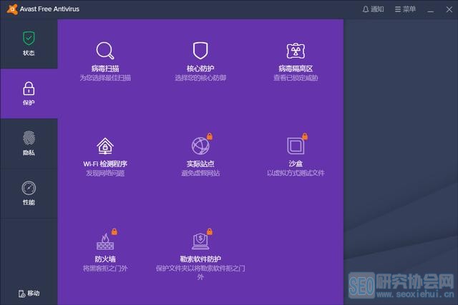The image size is (458, 305).
Task: Click the orange lock badge on 沙盒
Action: (305, 136)
